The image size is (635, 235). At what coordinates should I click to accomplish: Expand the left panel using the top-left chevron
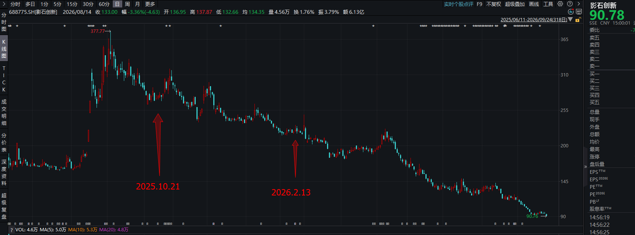pyautogui.click(x=4, y=4)
